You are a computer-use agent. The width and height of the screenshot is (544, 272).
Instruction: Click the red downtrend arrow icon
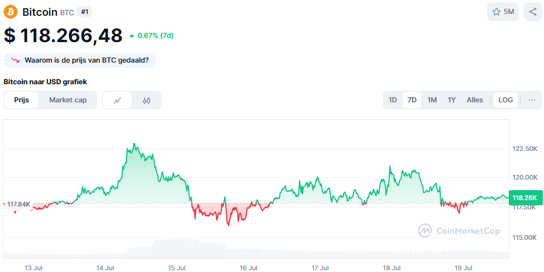click(x=15, y=60)
